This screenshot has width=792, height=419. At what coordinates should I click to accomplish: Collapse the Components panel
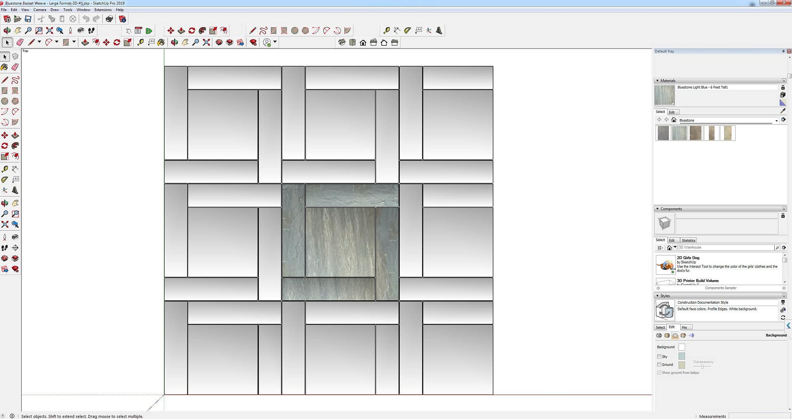[x=658, y=209]
